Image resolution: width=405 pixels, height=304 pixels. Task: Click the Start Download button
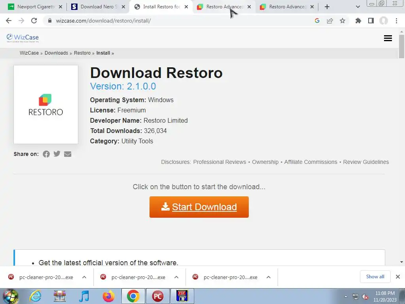coord(199,207)
